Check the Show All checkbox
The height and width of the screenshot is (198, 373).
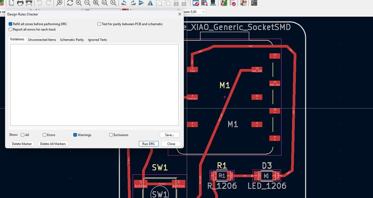[23, 135]
